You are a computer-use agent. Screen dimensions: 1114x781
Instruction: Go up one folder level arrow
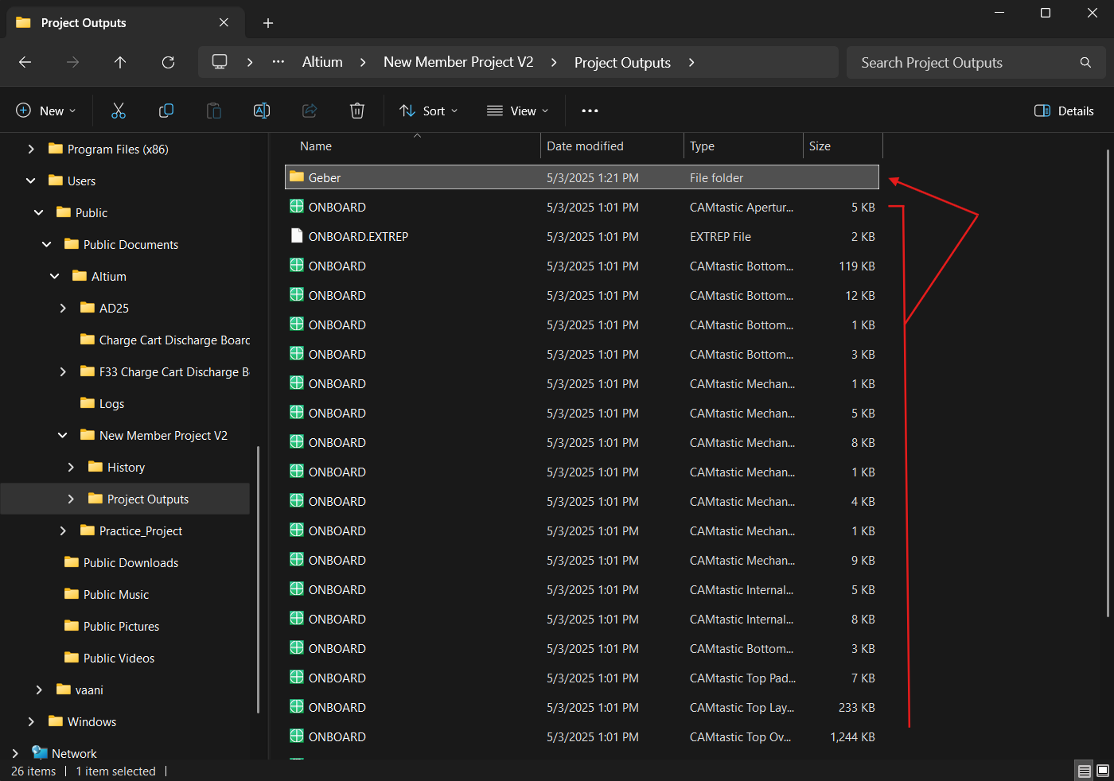point(120,62)
